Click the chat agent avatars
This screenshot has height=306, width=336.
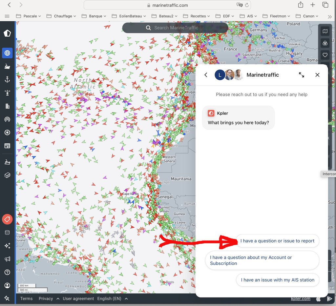[x=229, y=75]
